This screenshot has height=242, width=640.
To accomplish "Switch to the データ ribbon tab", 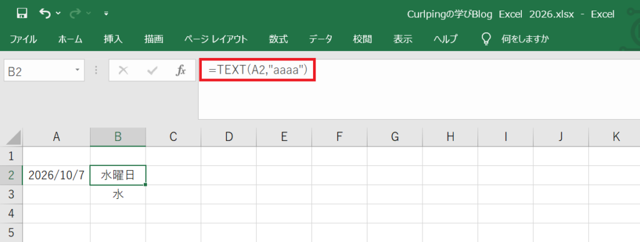I will [x=321, y=39].
